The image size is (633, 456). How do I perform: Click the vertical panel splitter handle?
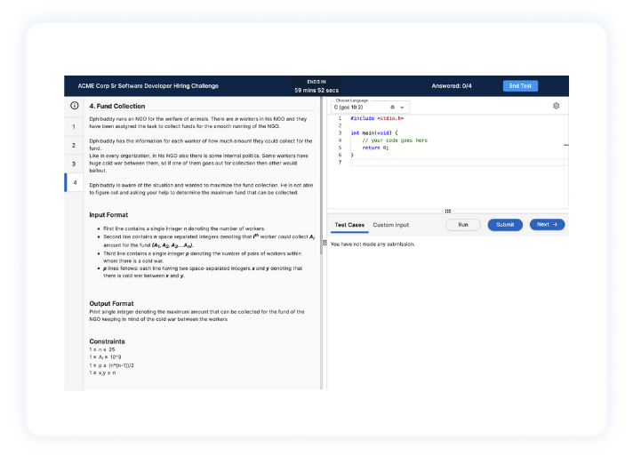pos(325,243)
